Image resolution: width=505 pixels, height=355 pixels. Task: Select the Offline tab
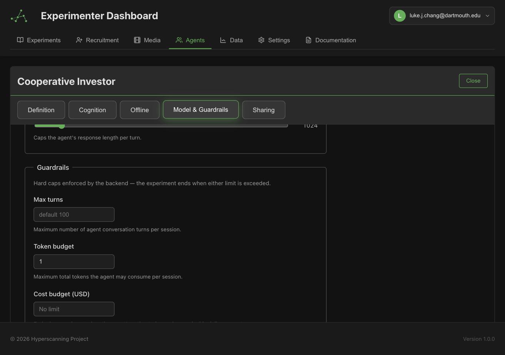(x=140, y=110)
